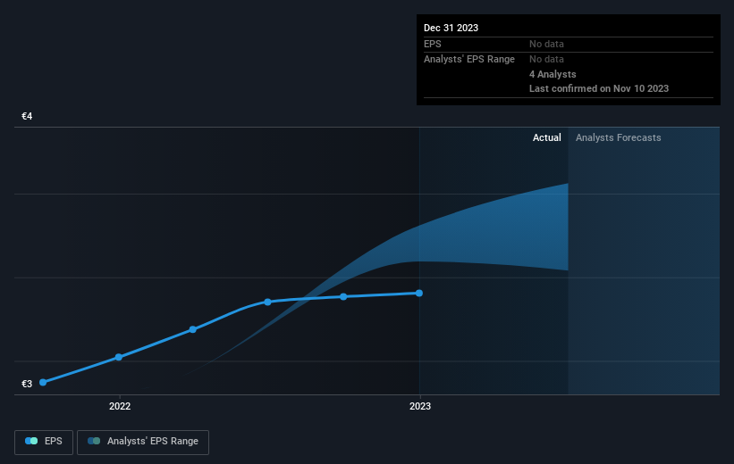Click the Actual section label
Screen dimensions: 734x464
pyautogui.click(x=547, y=137)
